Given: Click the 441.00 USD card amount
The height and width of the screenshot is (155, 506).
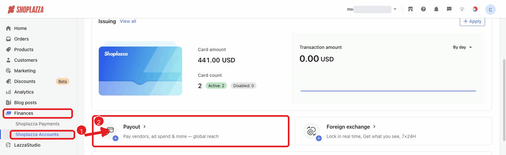Looking at the screenshot, I should 217,60.
